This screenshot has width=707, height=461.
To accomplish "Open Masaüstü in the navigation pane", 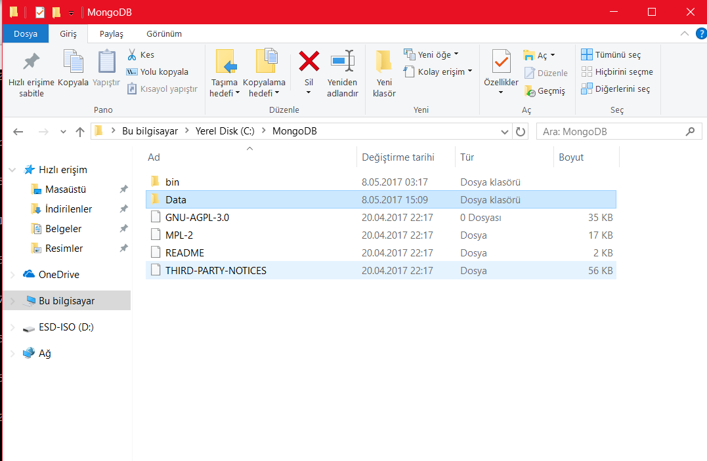I will [x=66, y=190].
